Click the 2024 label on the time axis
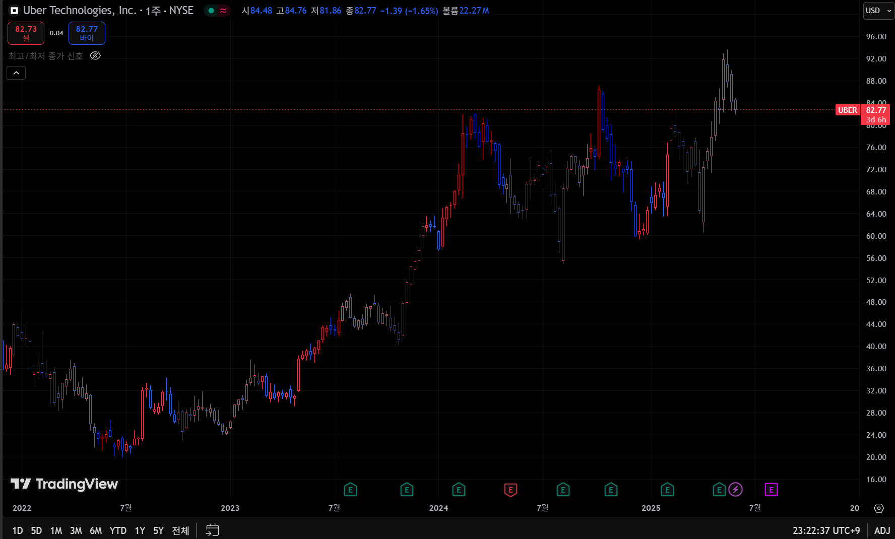The image size is (895, 539). (x=438, y=508)
